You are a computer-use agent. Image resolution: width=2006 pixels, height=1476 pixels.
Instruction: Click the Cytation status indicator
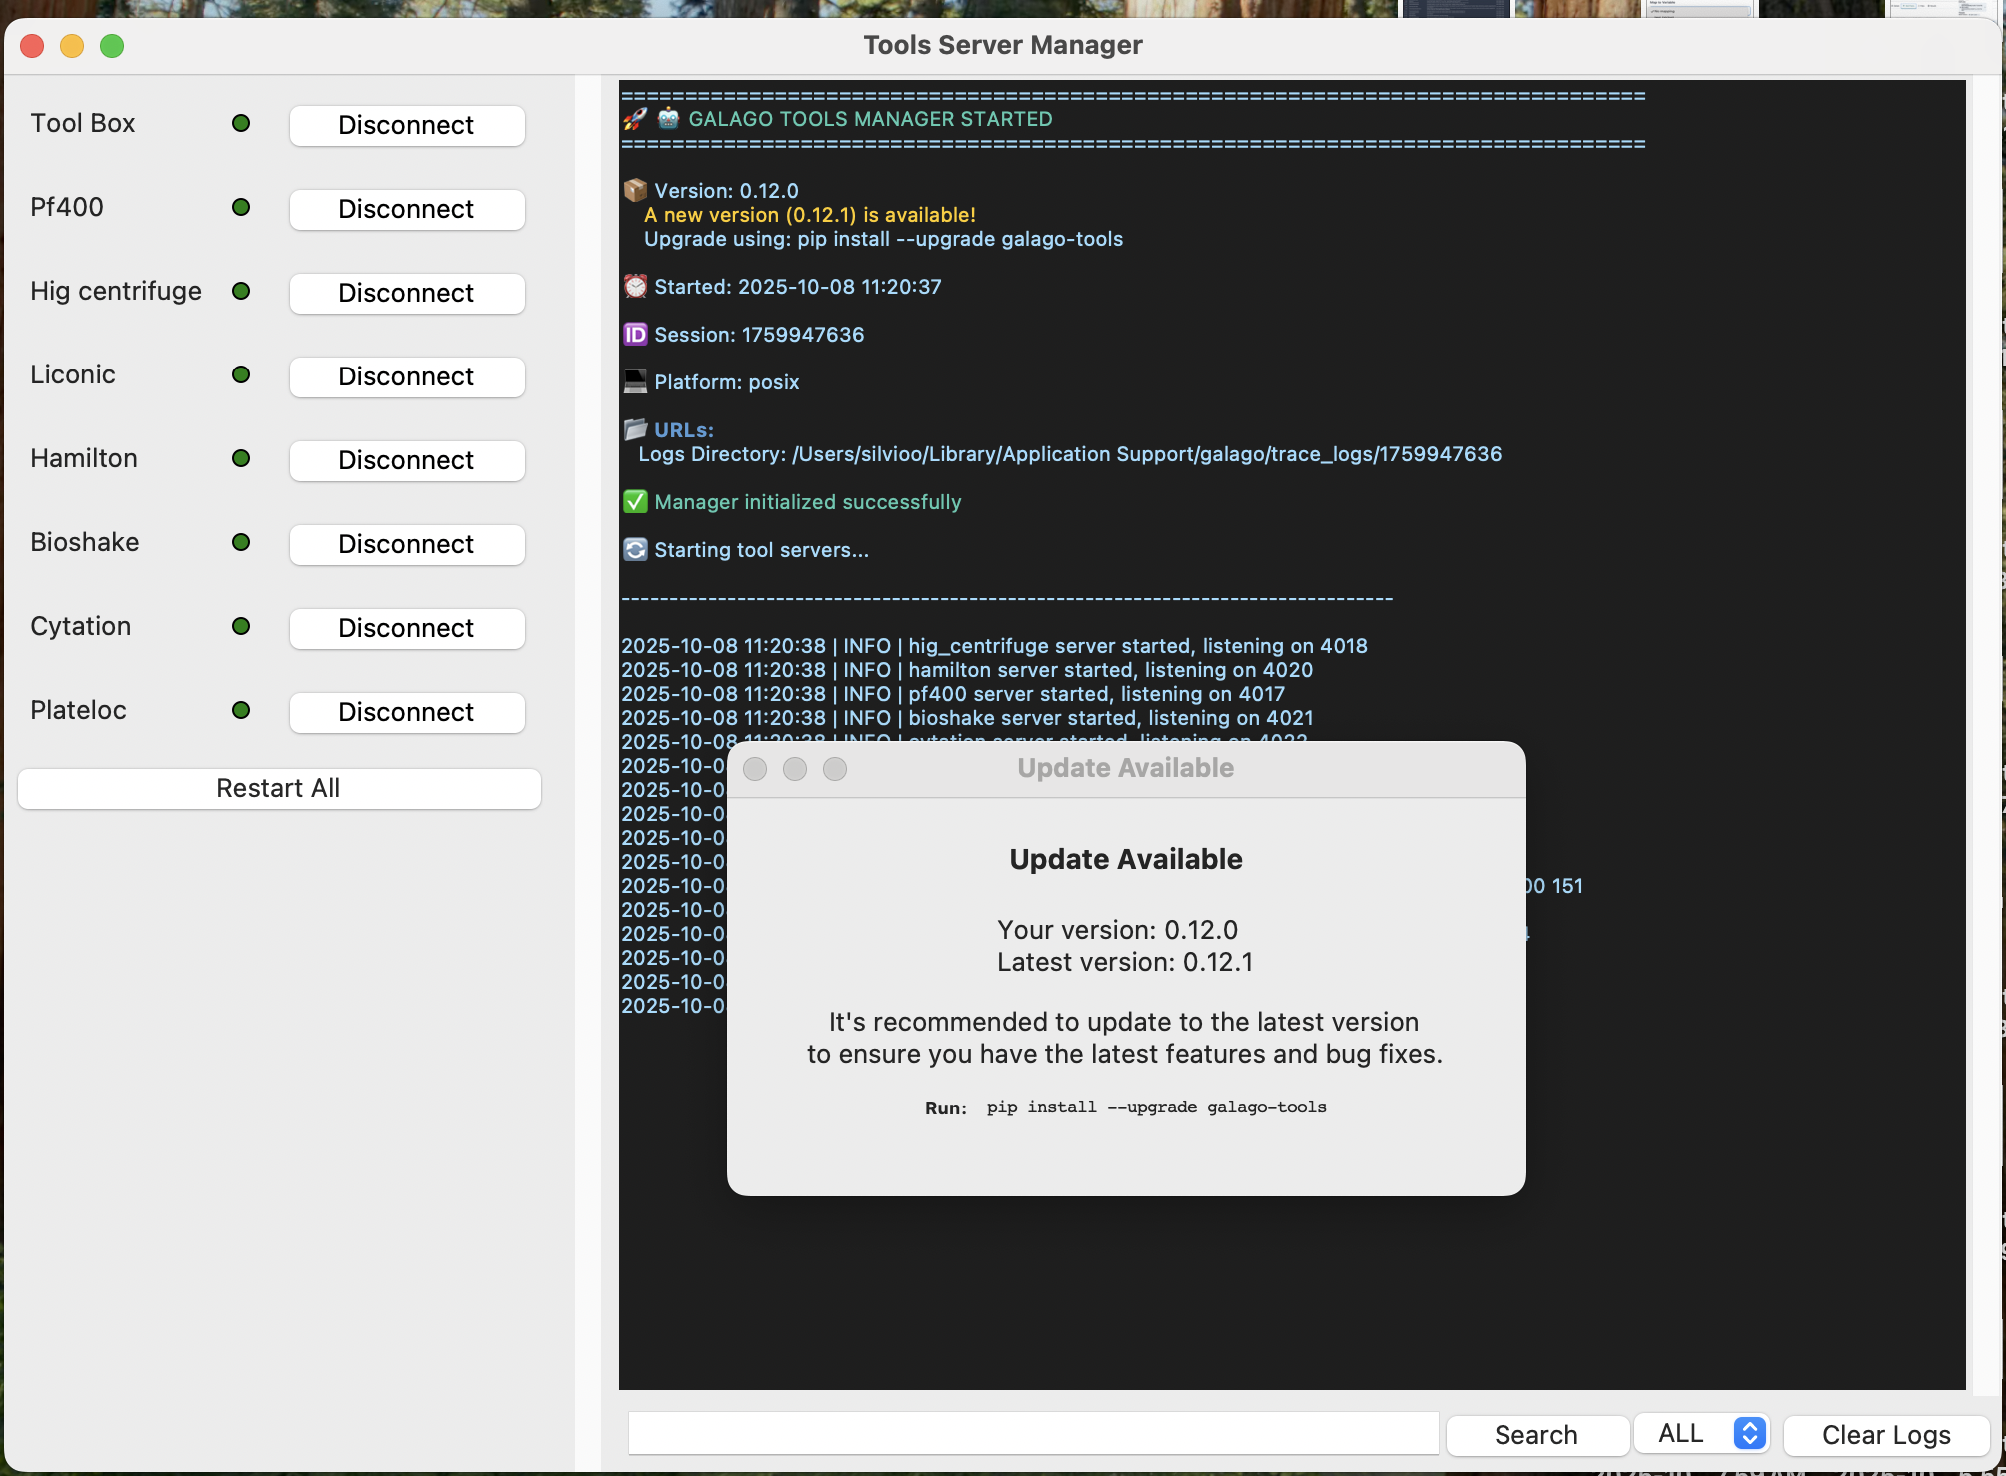pyautogui.click(x=241, y=626)
